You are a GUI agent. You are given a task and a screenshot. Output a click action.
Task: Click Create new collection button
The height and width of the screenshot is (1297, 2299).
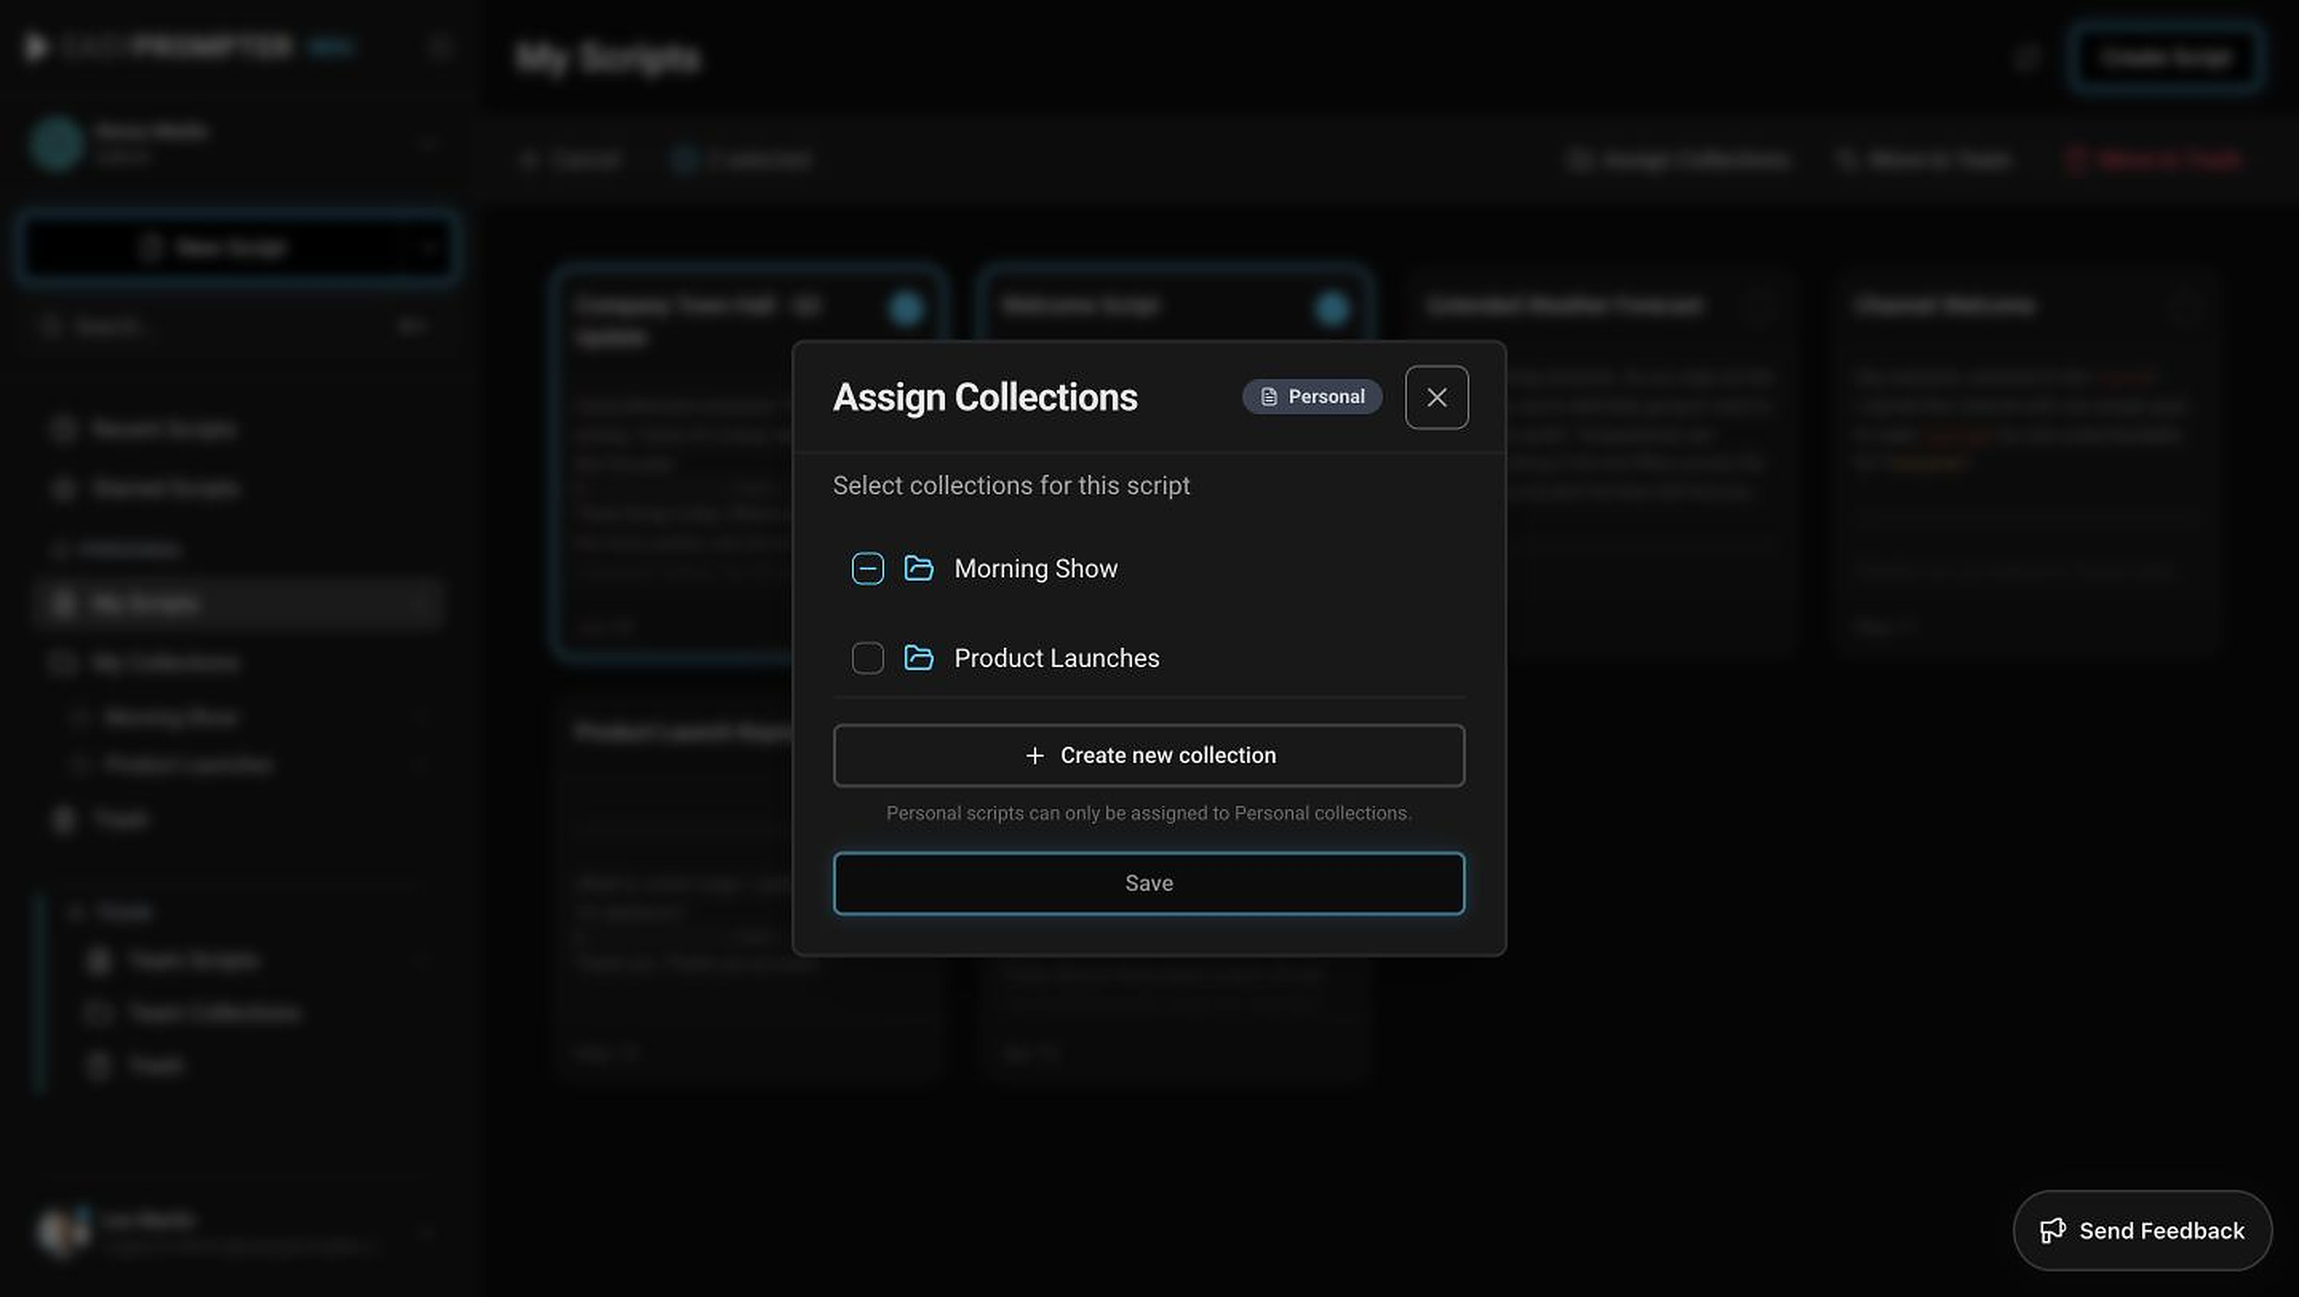1149,755
